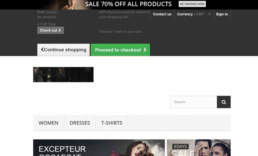Open the Sign in link
Viewport: 258px width, 156px height.
pos(222,14)
